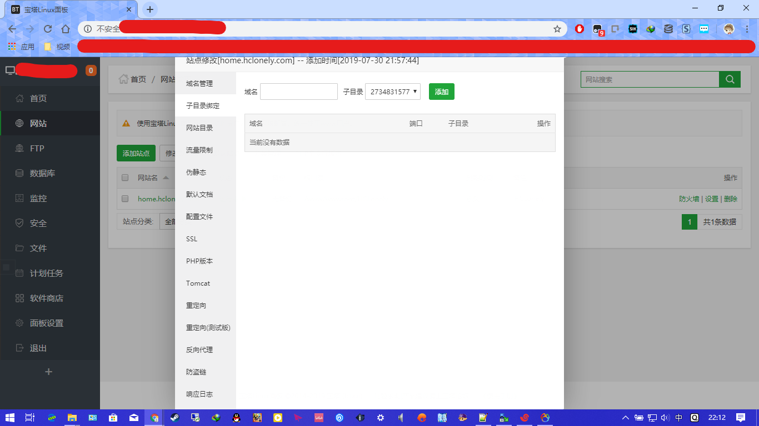This screenshot has width=759, height=426.
Task: Open a new browser tab
Action: pos(149,9)
